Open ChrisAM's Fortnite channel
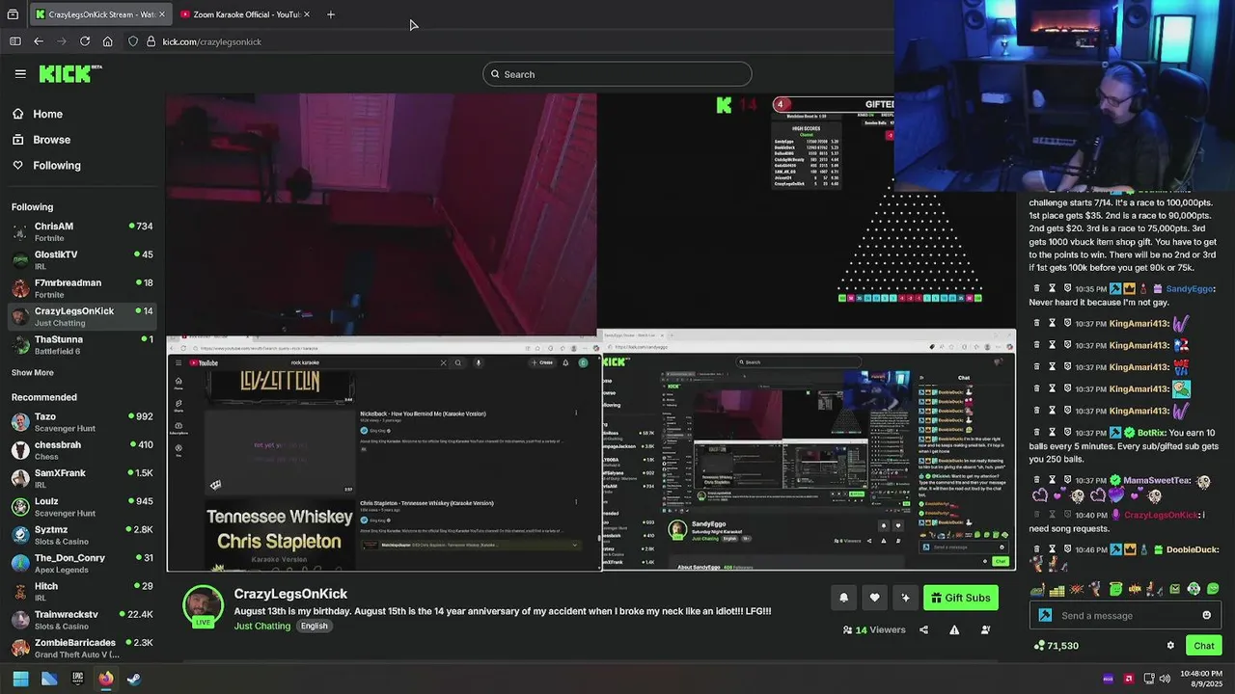This screenshot has width=1235, height=694. tap(82, 231)
